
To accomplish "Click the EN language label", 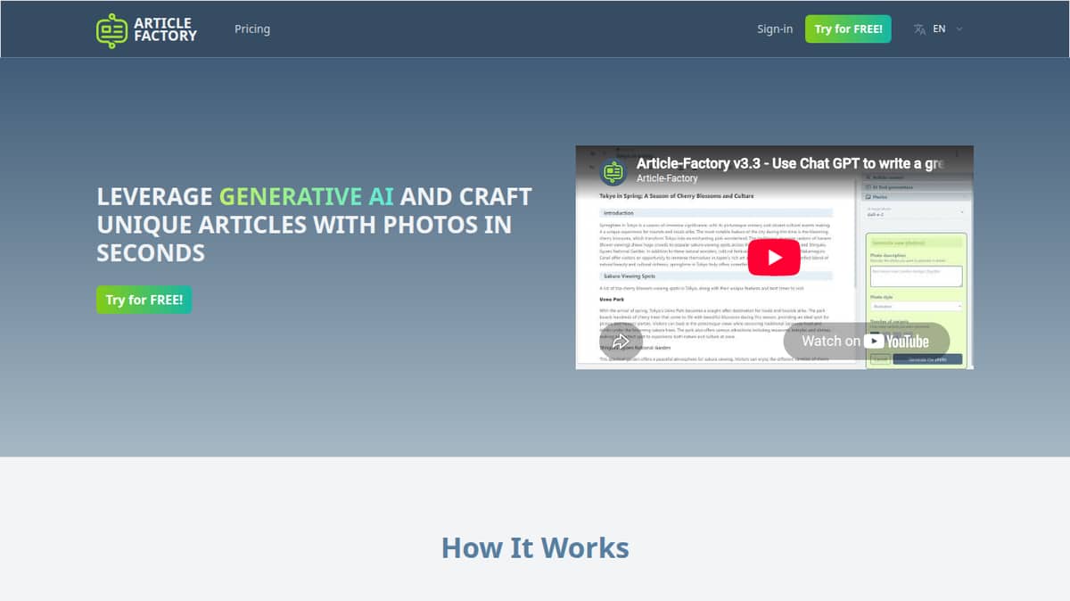I will pos(939,29).
